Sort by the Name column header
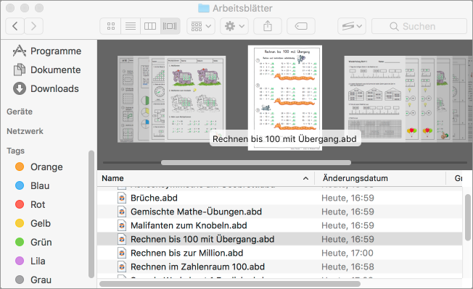Viewport: 473px width, 289px height. coord(206,178)
